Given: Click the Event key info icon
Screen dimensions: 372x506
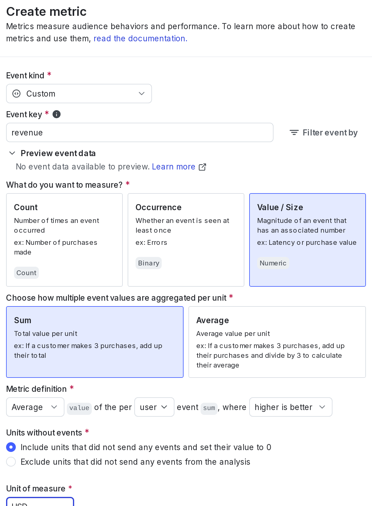Looking at the screenshot, I should (57, 114).
